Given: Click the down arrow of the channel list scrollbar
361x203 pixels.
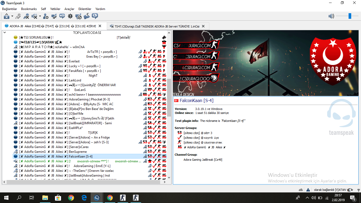Looking at the screenshot, I should point(169,178).
